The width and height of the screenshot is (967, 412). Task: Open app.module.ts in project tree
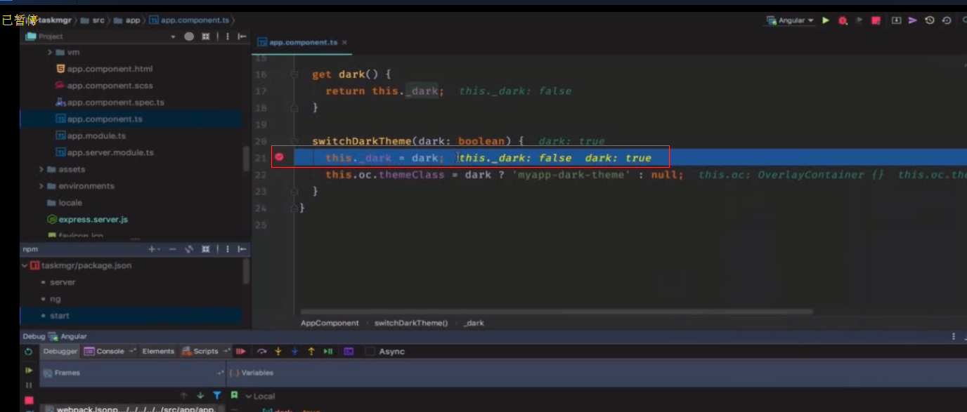click(91, 135)
